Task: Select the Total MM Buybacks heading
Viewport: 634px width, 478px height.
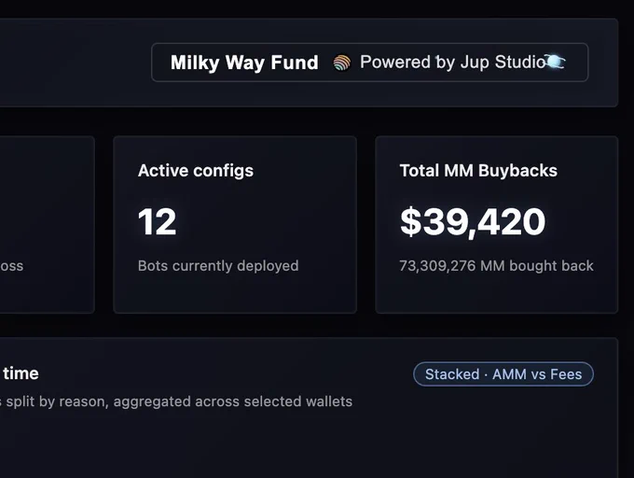Action: click(x=478, y=171)
